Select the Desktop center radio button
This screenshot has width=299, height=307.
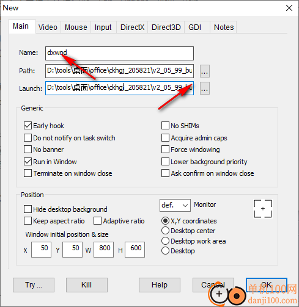(165, 231)
